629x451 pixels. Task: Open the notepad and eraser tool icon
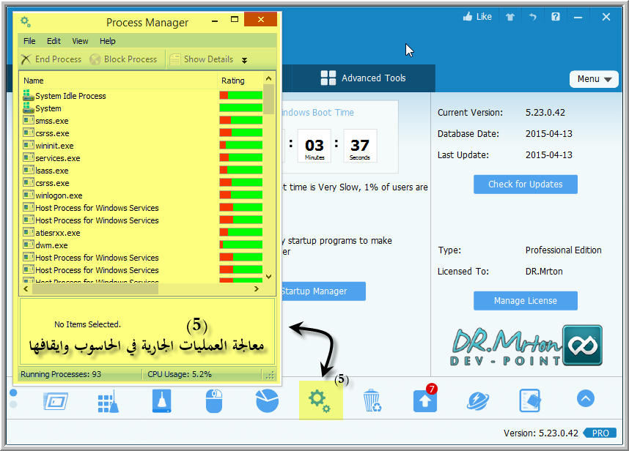[530, 400]
